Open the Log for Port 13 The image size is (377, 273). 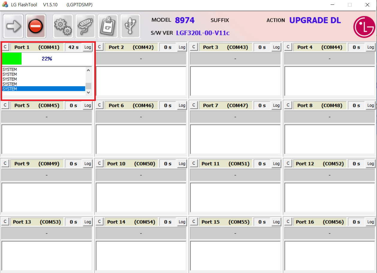pyautogui.click(x=87, y=222)
